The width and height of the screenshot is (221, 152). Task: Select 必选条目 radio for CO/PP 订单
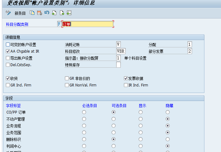(x=84, y=112)
